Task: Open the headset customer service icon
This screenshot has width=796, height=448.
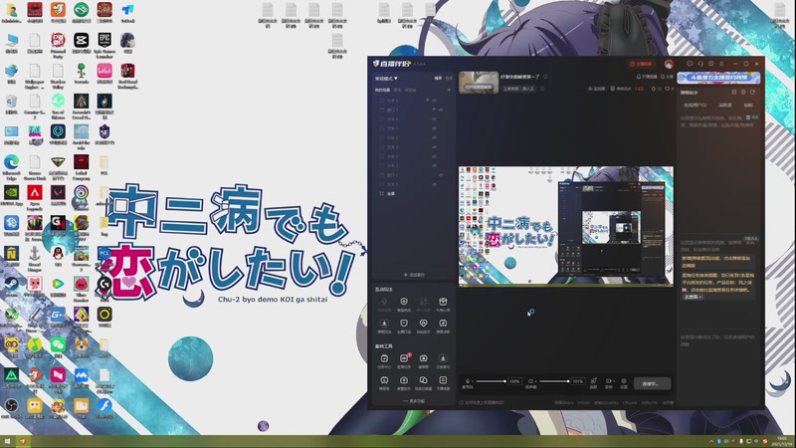Action: tap(700, 64)
